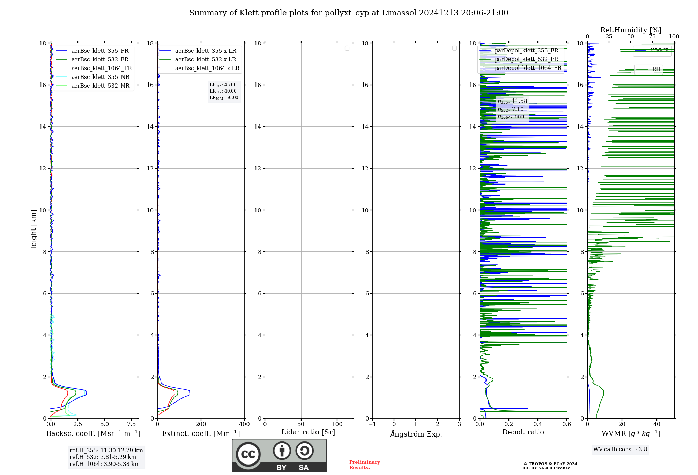This screenshot has height=475, width=698.
Task: Click the 'η1064: nan' annotation
Action: click(x=511, y=117)
